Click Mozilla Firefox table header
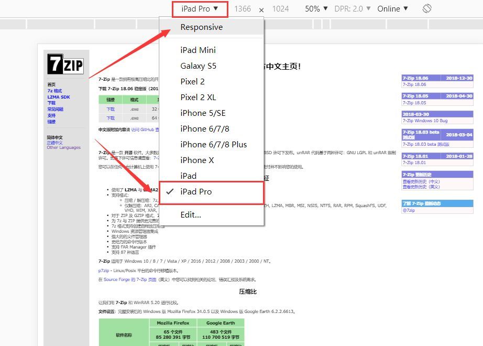This screenshot has height=346, width=483. [x=173, y=323]
